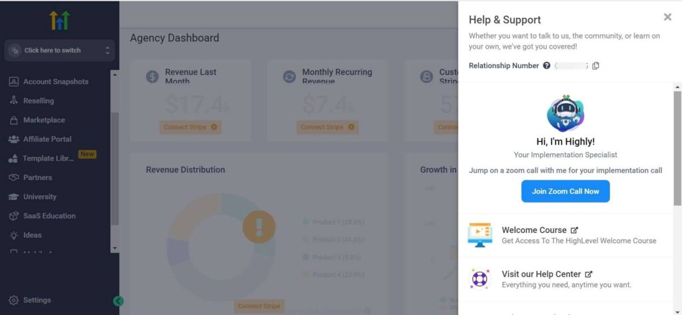Screen dimensions: 682x315
Task: Copy the relationship number
Action: pos(595,66)
